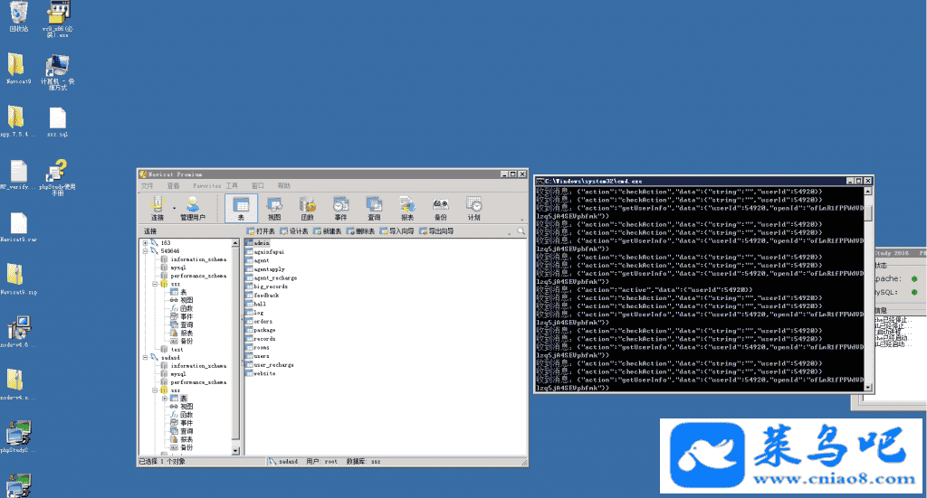Screen dimensions: 927x498
Task: Open the 备份 (Backup) toolbar icon
Action: (441, 207)
